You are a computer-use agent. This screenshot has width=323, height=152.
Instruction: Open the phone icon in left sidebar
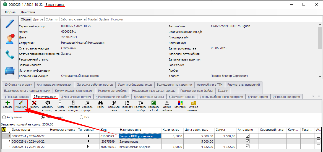(x=10, y=54)
